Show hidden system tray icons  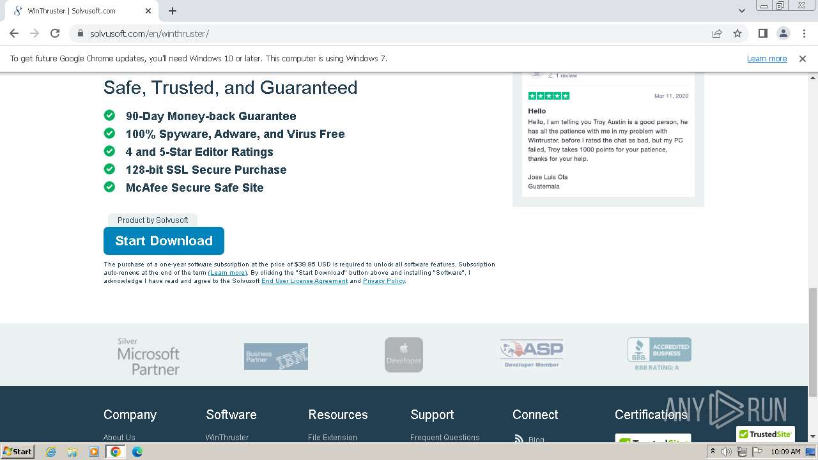(713, 451)
